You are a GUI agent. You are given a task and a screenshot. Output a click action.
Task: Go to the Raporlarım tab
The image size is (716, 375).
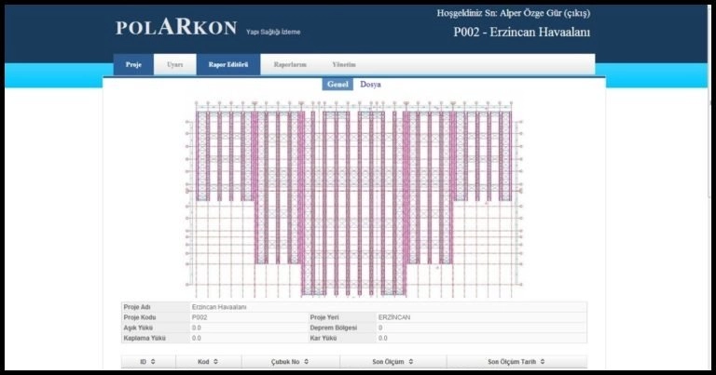[x=290, y=65]
